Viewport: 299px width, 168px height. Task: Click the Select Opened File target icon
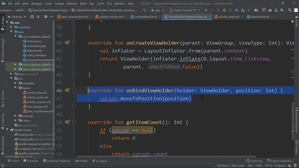[32, 17]
